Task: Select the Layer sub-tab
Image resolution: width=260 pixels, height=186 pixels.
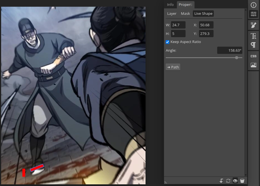Action: click(x=172, y=14)
